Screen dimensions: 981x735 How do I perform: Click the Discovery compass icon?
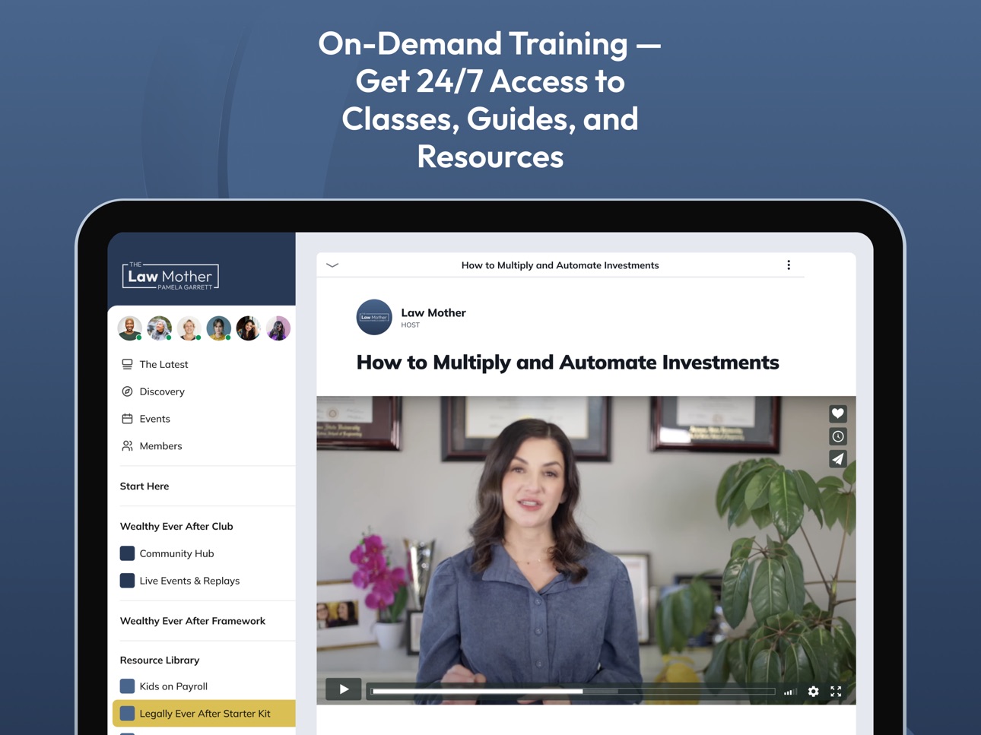coord(127,391)
